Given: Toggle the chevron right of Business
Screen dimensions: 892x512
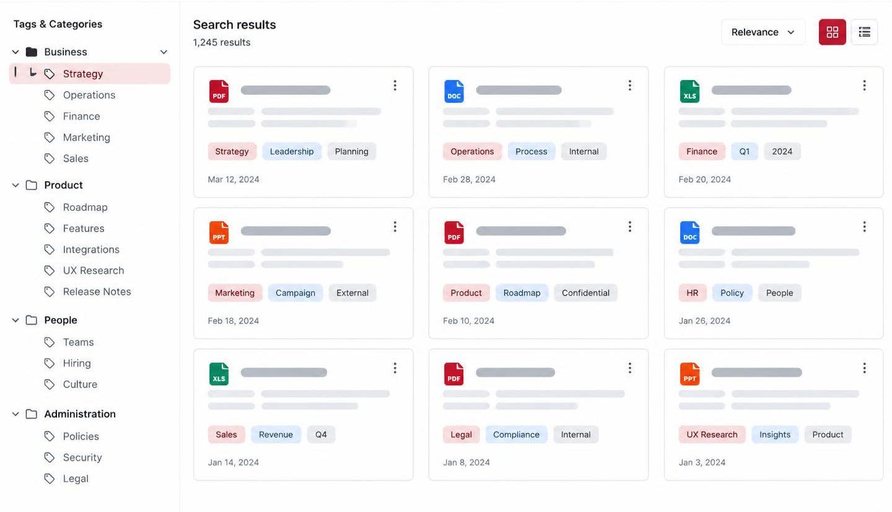Looking at the screenshot, I should click(x=164, y=52).
